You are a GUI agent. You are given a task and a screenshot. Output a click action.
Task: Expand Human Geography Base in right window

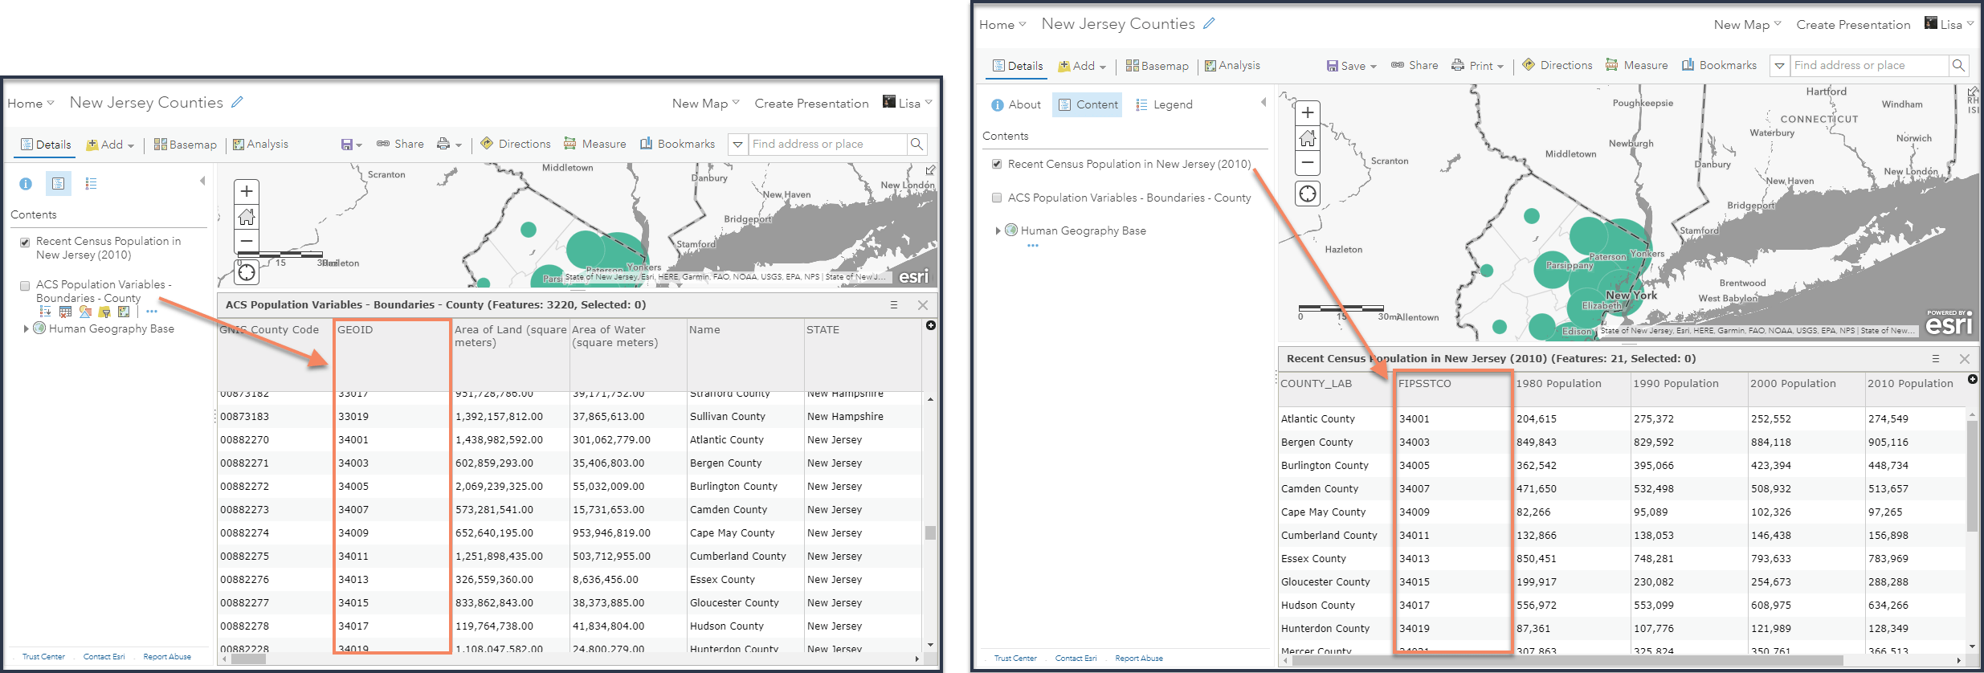coord(998,230)
